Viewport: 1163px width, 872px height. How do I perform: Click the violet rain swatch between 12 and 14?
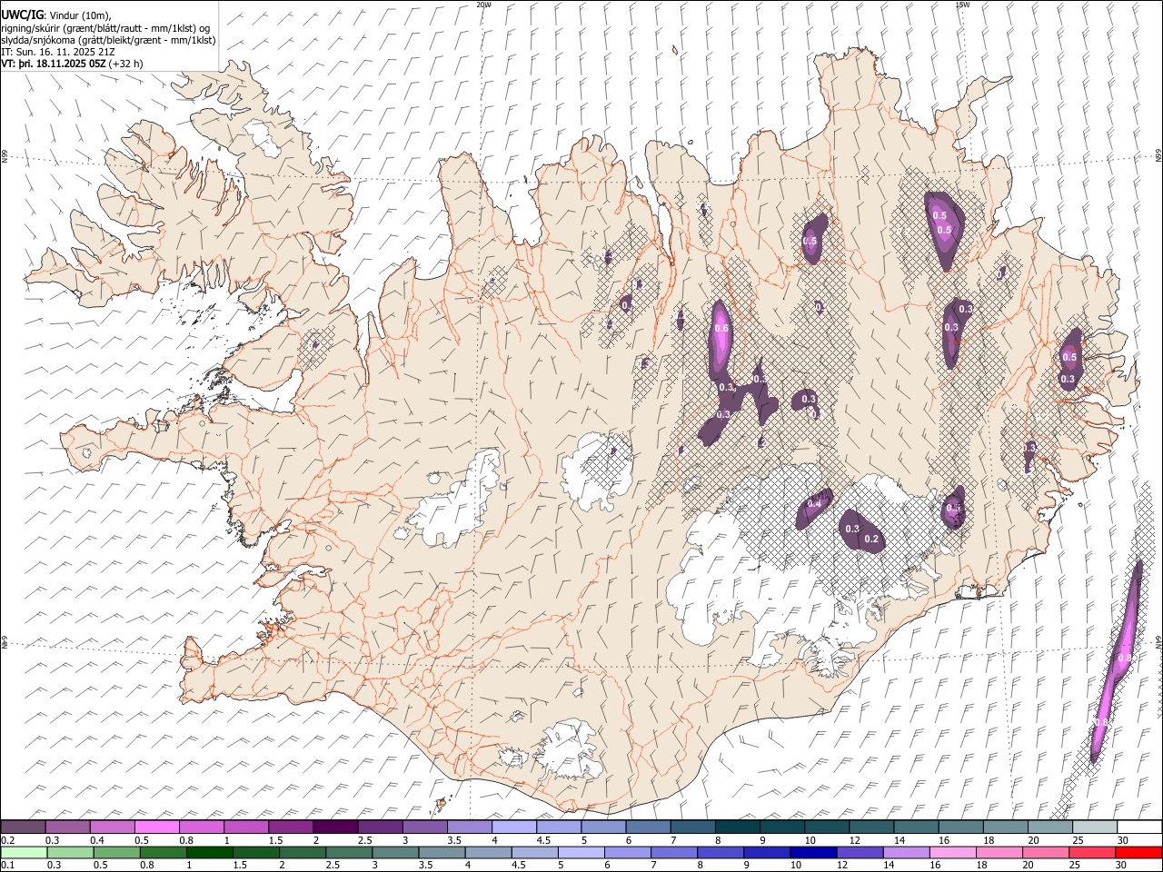click(860, 852)
